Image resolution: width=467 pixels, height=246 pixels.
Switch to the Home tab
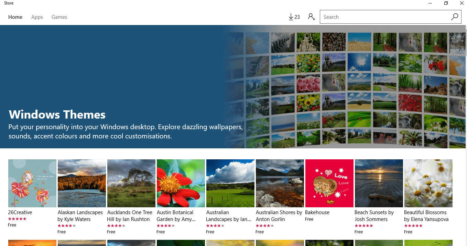click(x=15, y=17)
